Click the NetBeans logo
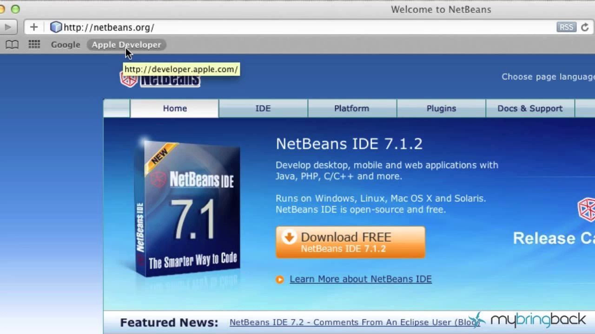595x334 pixels. pyautogui.click(x=160, y=80)
